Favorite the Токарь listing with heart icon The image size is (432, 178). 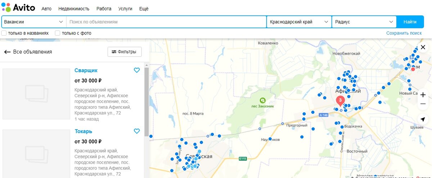click(137, 131)
